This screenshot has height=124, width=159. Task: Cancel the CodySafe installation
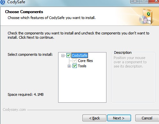(147, 118)
